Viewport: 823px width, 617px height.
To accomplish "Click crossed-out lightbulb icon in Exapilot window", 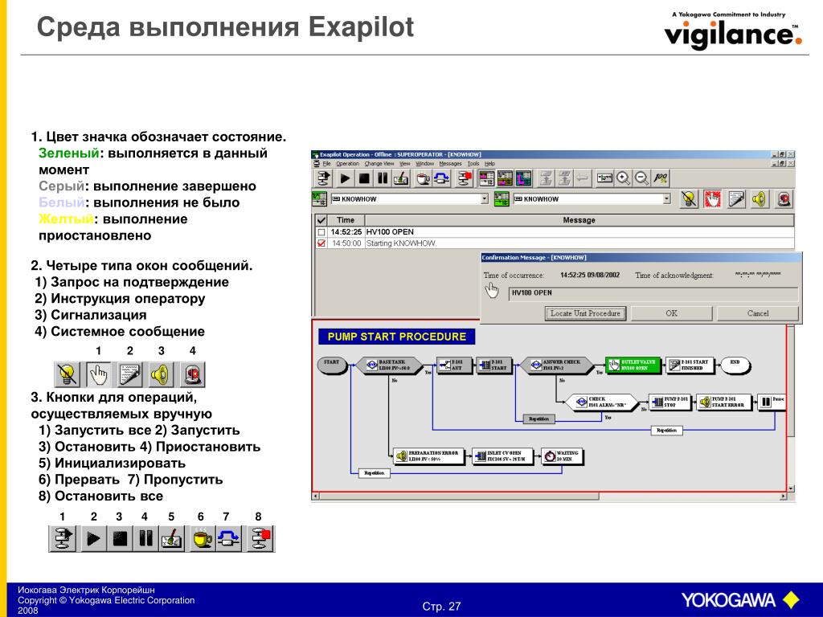I will 689,199.
